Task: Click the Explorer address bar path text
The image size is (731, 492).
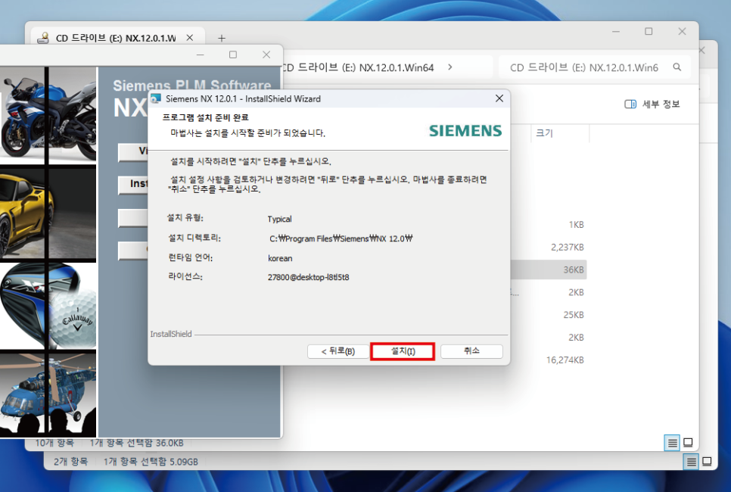Action: pos(358,67)
